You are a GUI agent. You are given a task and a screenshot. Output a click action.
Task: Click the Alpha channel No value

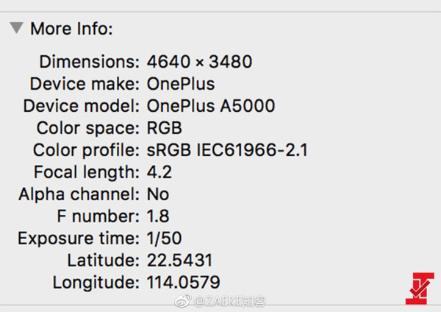point(158,194)
